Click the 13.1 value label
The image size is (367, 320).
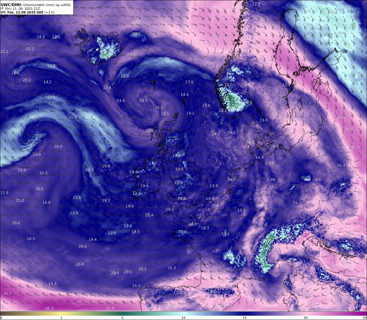coord(226,234)
